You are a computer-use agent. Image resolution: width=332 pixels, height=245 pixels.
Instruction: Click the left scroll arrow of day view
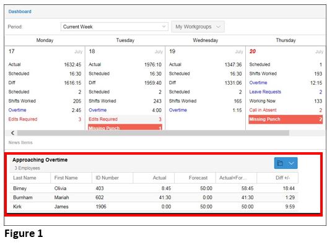coord(13,133)
